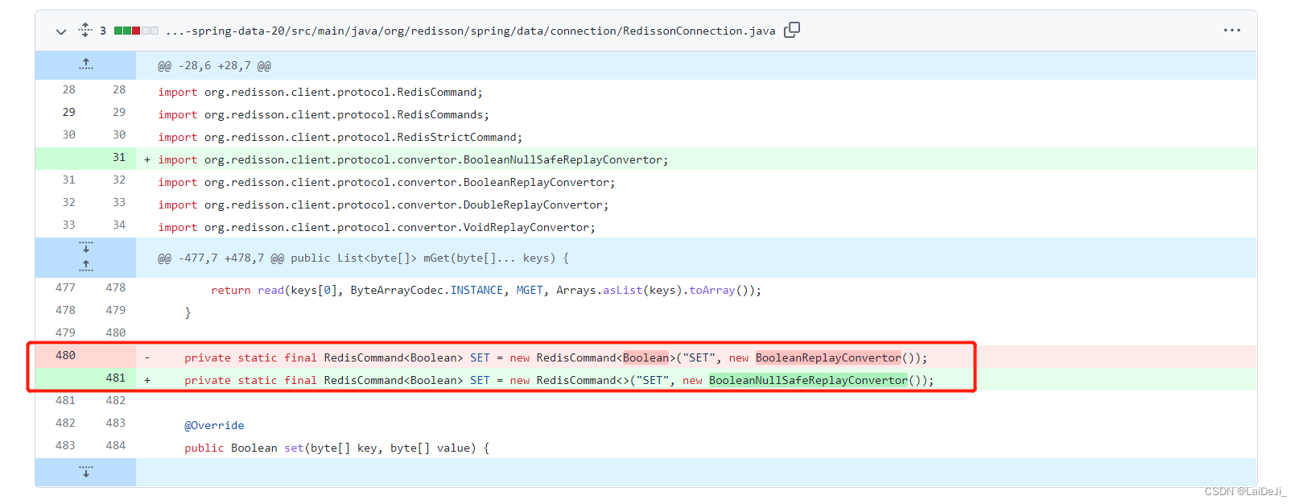Click highlighted BooleanNullSafeReplayConvertor in added line
Screen dimensions: 1299x504
coord(808,380)
